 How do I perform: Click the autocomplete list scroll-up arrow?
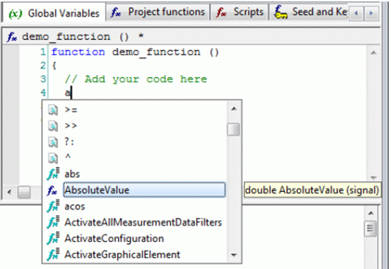coord(234,109)
